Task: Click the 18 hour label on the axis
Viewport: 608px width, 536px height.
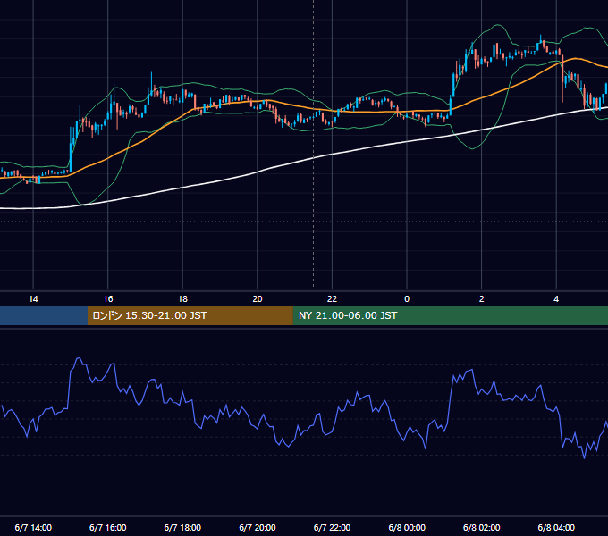Action: tap(182, 299)
